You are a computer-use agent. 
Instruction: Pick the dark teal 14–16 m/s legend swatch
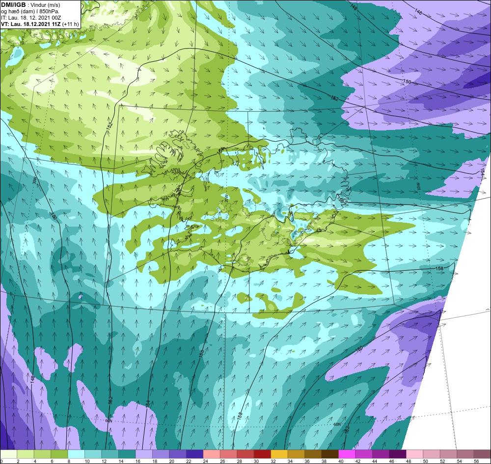(127, 454)
